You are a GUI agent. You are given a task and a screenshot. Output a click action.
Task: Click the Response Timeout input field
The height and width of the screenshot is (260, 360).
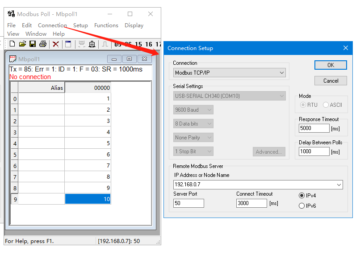click(314, 128)
